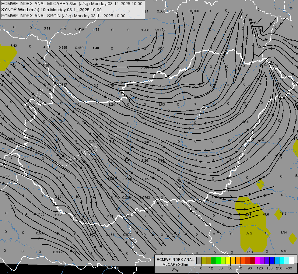Click the map value 7.53
Viewport: 298px width, 274px height.
[41, 214]
